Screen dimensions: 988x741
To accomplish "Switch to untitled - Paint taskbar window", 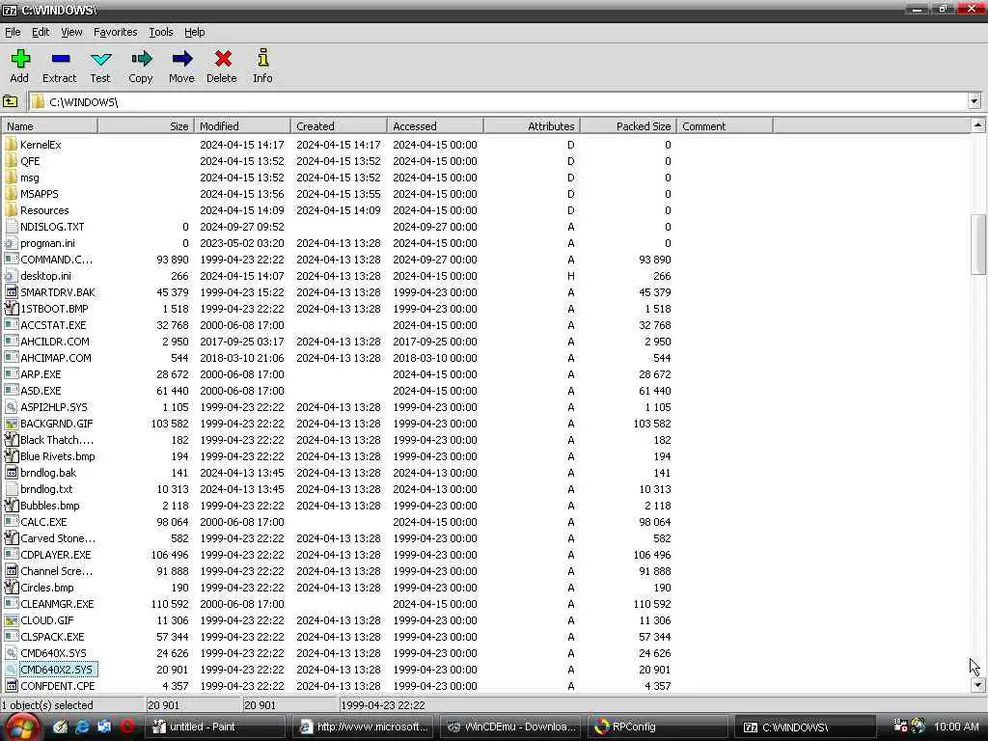I will click(x=214, y=727).
